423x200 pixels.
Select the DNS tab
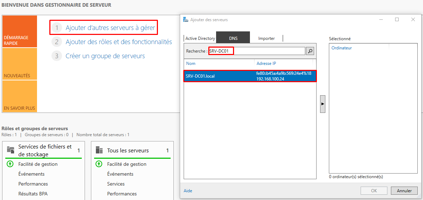233,38
